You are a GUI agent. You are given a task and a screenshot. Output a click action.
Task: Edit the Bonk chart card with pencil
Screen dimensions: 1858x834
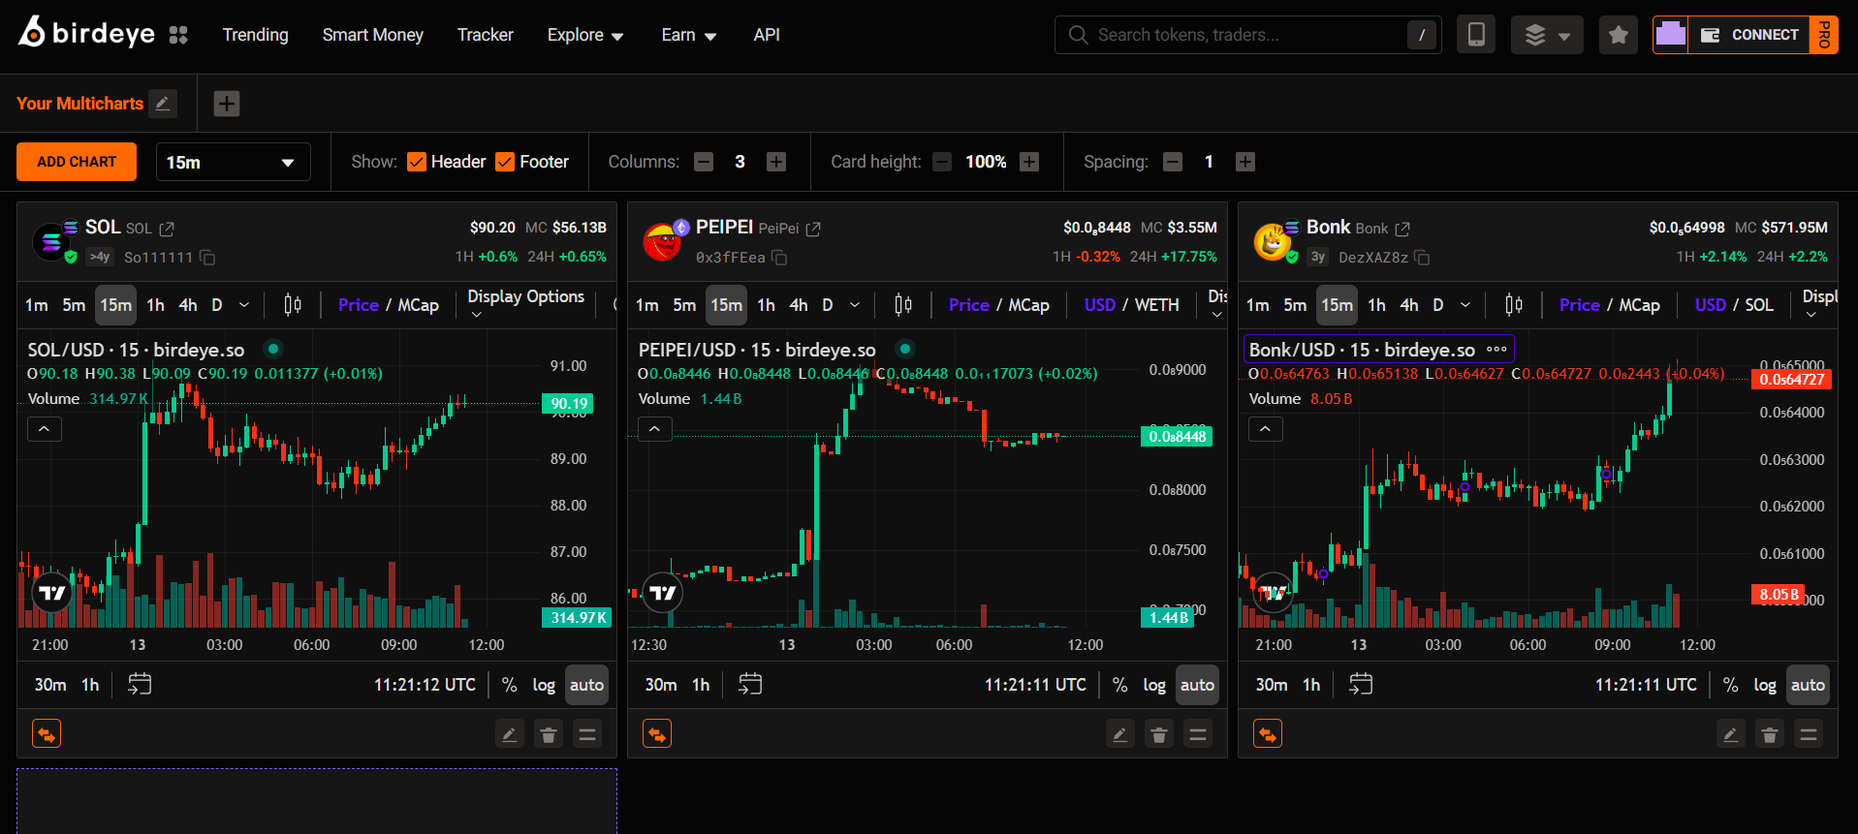pos(1731,735)
